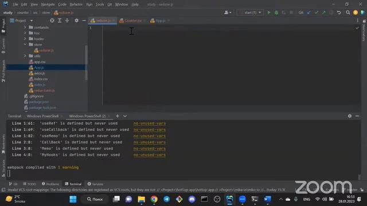Click the 'study' breadcrumb in navigation bar
Viewport: 367px width, 206px height.
point(7,13)
